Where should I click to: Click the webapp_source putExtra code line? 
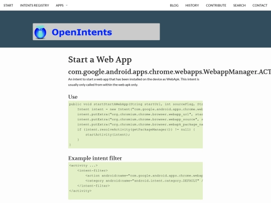tap(140, 119)
